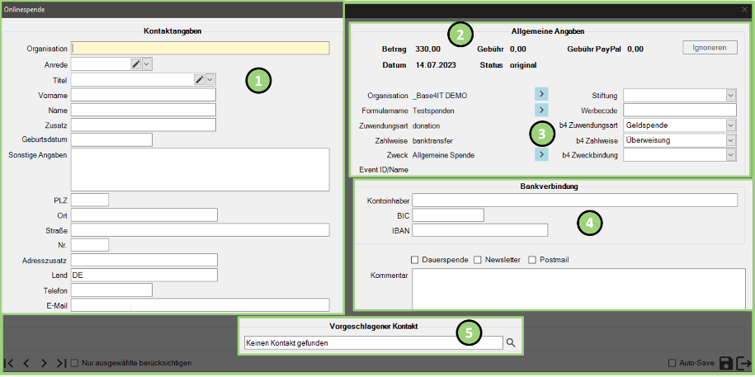
Task: Click the pencil icon next to Anrede
Action: coord(135,64)
